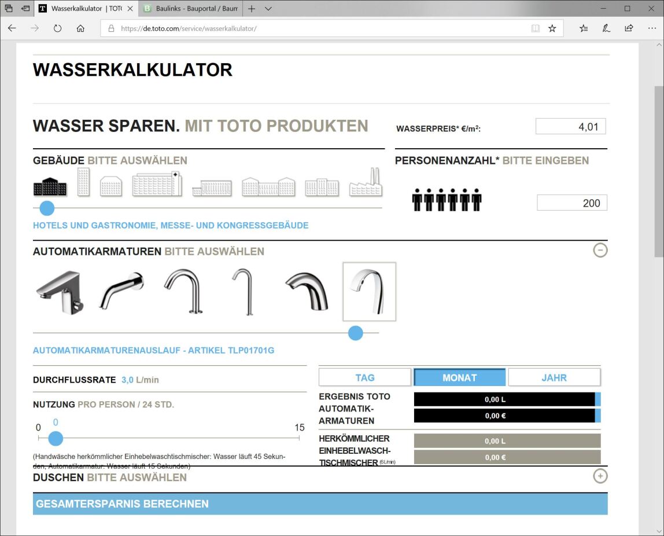This screenshot has height=536, width=664.
Task: Choose the small arched hall building icon
Action: [x=111, y=186]
